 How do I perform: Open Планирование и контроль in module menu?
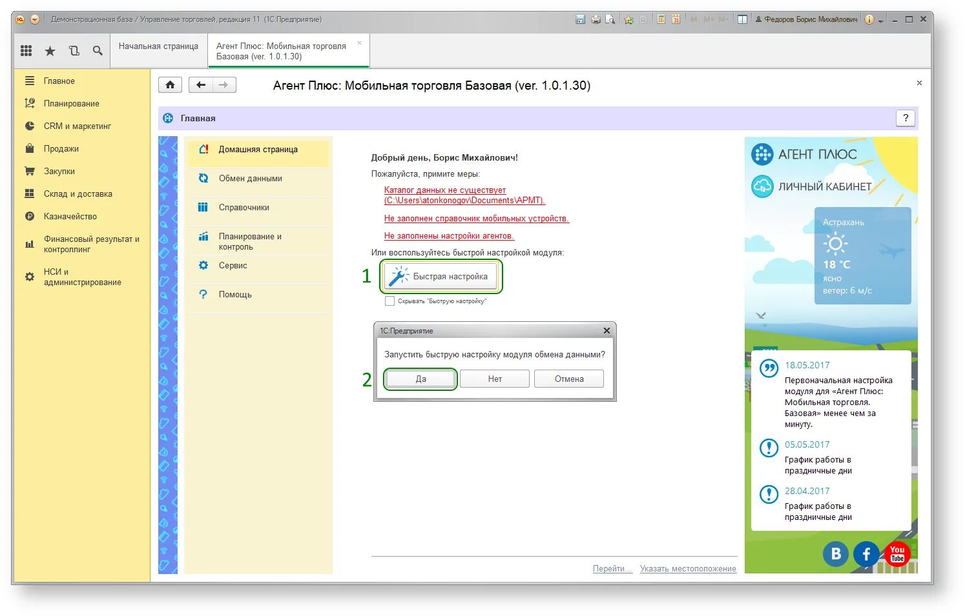tap(258, 241)
